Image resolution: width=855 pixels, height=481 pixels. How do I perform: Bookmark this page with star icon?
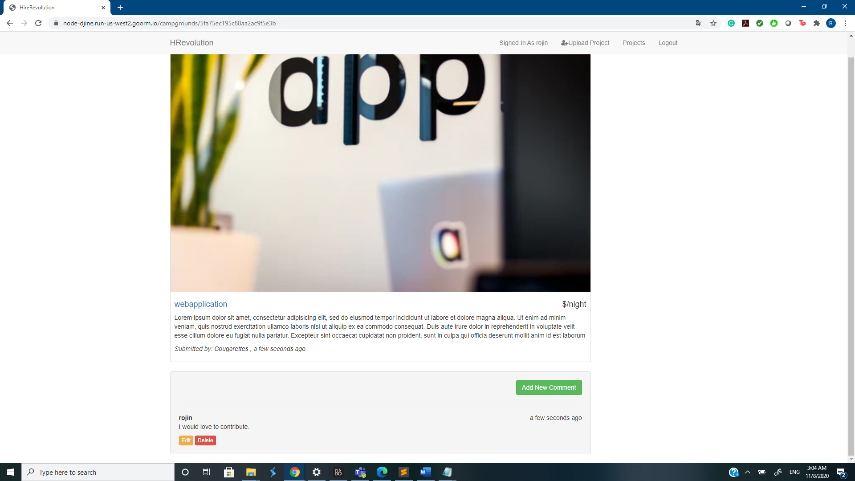pos(713,23)
